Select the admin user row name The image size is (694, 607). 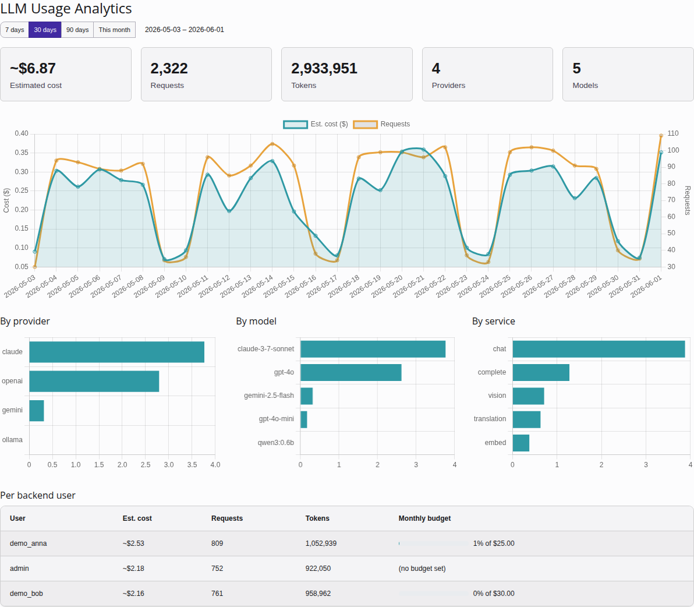pyautogui.click(x=19, y=569)
